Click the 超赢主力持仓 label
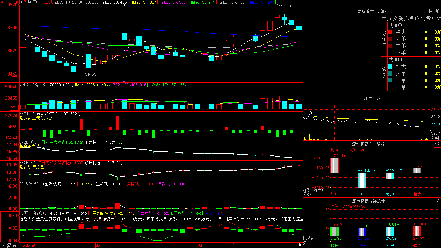Viewport: 441px width, 248px height. point(32,146)
